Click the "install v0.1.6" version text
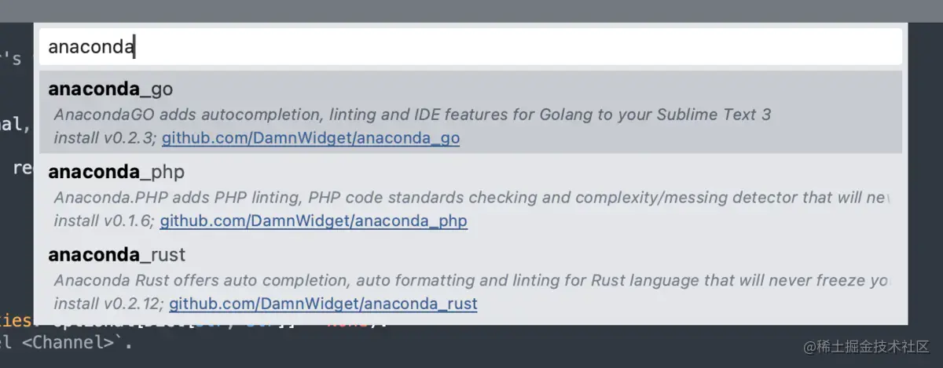This screenshot has width=943, height=368. tap(104, 221)
